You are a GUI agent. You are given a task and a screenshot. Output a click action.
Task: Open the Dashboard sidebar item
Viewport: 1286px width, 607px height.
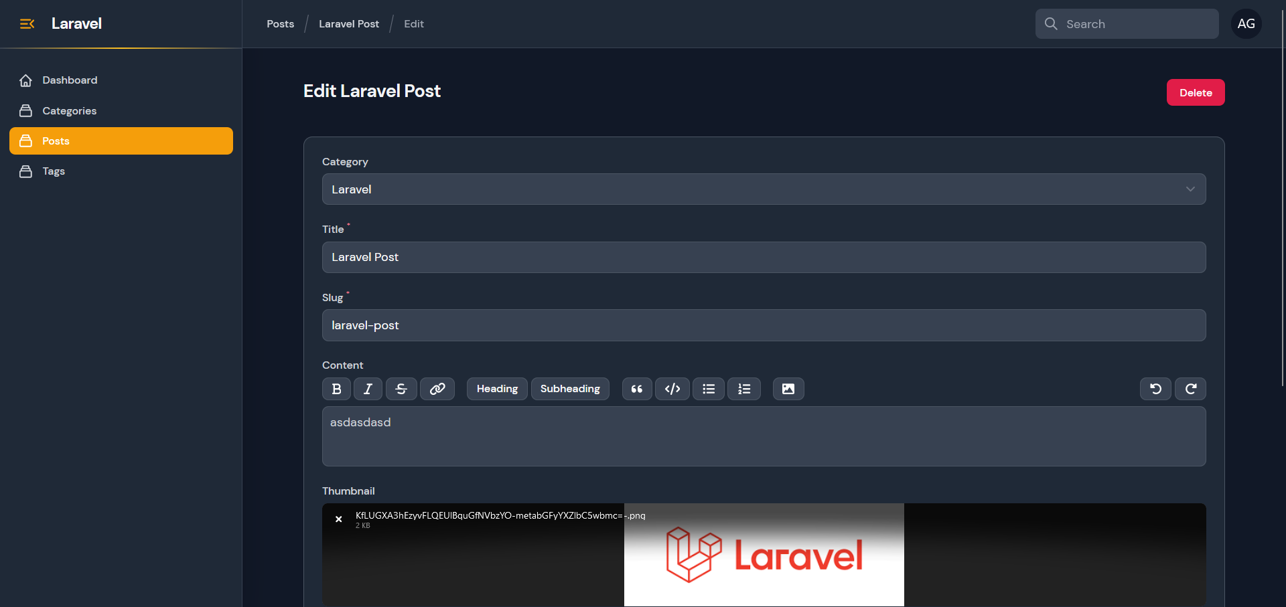[121, 80]
